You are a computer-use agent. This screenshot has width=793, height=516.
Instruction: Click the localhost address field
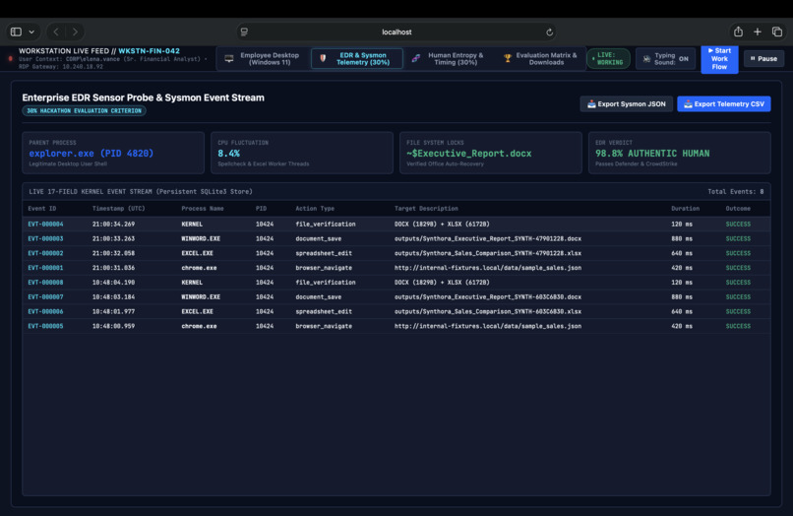coord(396,32)
